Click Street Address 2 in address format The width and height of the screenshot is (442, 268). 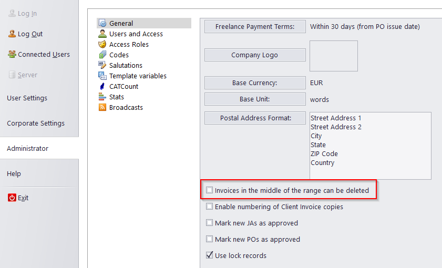pos(336,127)
